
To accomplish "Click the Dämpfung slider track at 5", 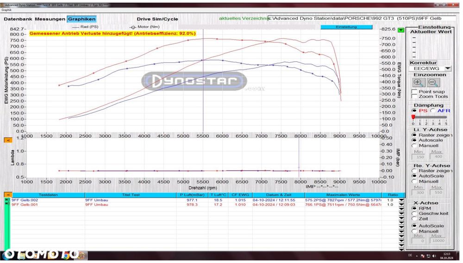I will click(446, 117).
